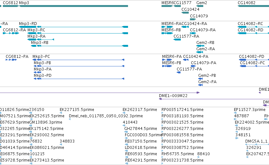Viewport: 269px width, 165px height.
Task: Select the RP003231738.5prime EST label
Action: pyautogui.click(x=182, y=161)
